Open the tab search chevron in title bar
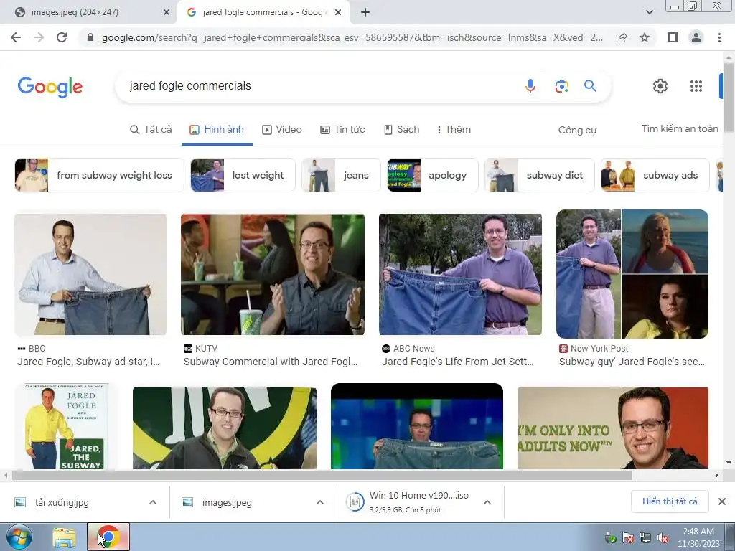The image size is (735, 551). click(649, 12)
